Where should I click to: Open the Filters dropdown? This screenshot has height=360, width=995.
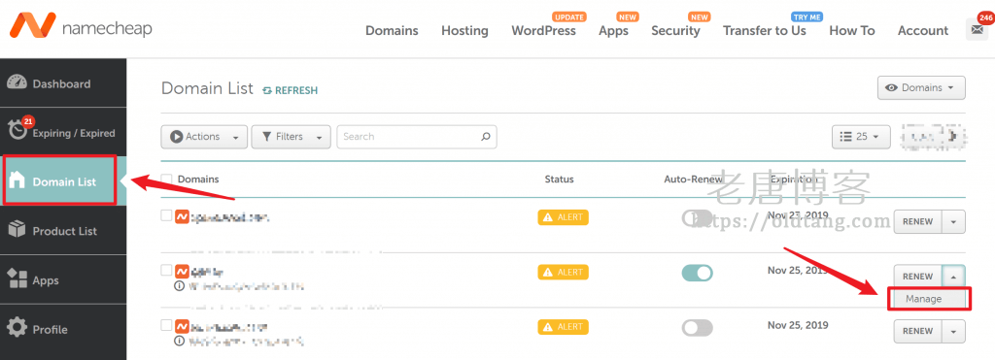(x=292, y=136)
